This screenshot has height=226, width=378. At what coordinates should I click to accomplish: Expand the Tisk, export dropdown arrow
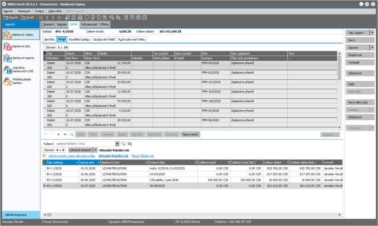coord(372,33)
